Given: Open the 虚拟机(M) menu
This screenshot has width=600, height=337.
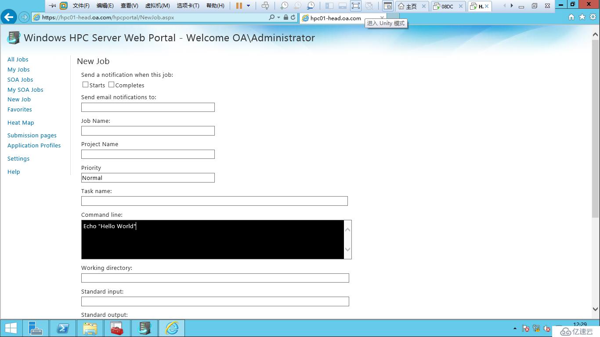Looking at the screenshot, I should [157, 6].
